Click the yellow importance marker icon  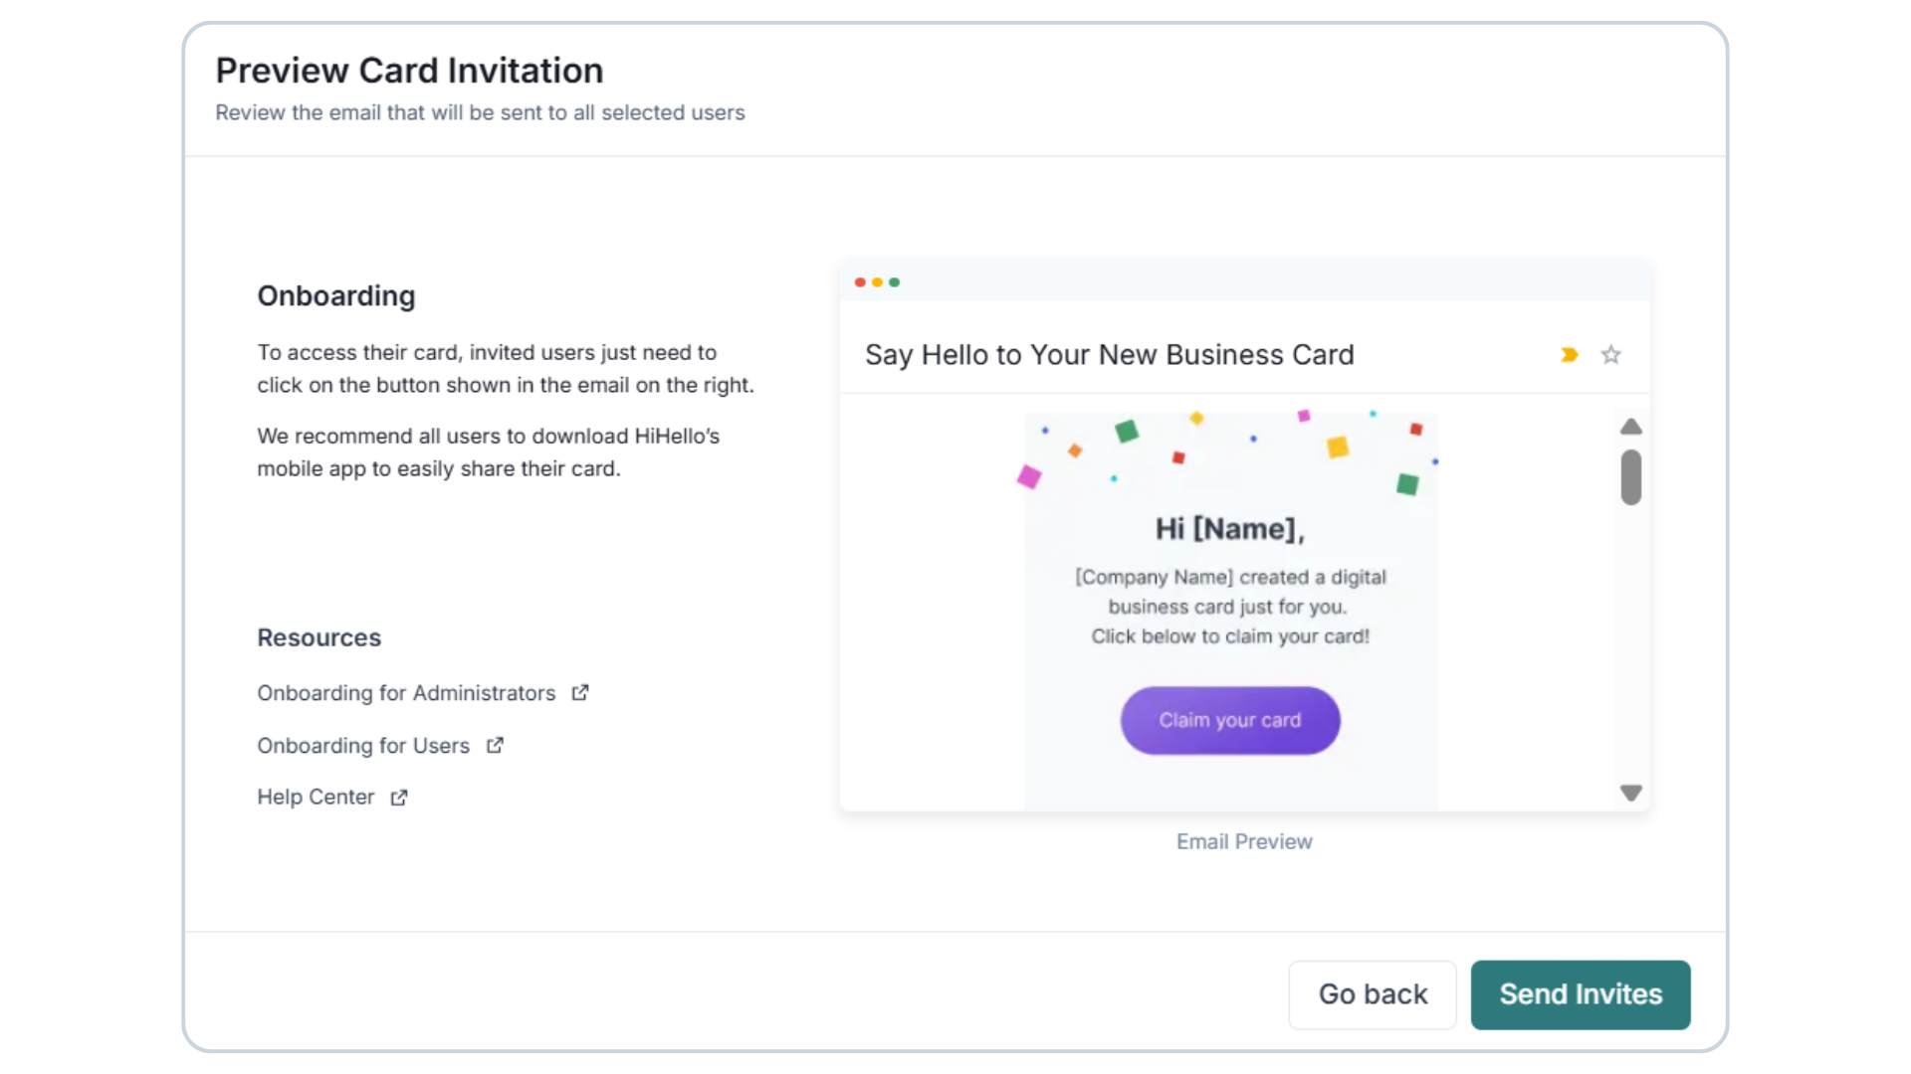coord(1570,355)
